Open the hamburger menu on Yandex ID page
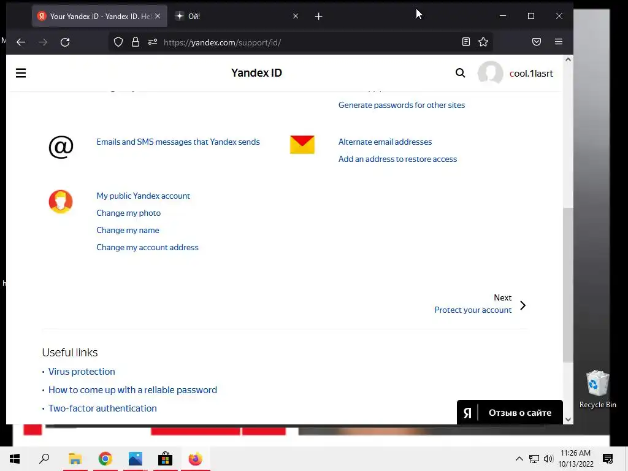 pyautogui.click(x=21, y=73)
